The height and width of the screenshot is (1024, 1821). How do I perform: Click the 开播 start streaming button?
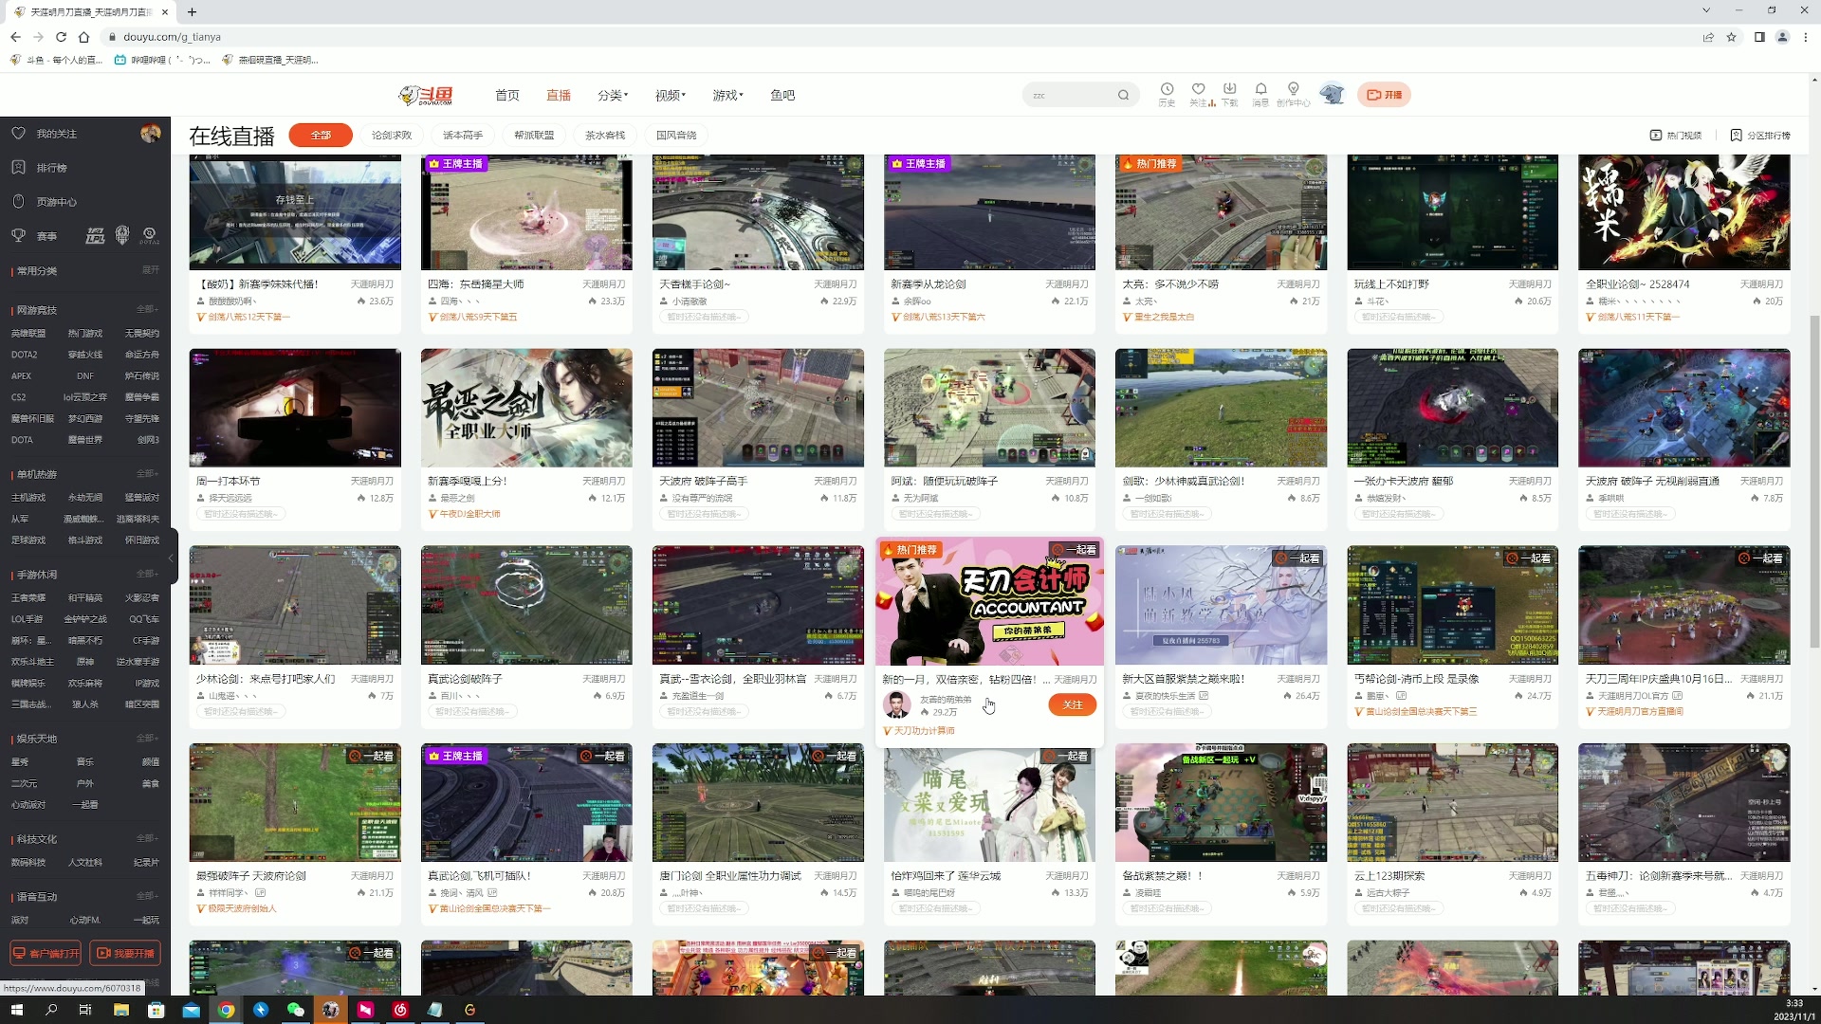[1384, 94]
